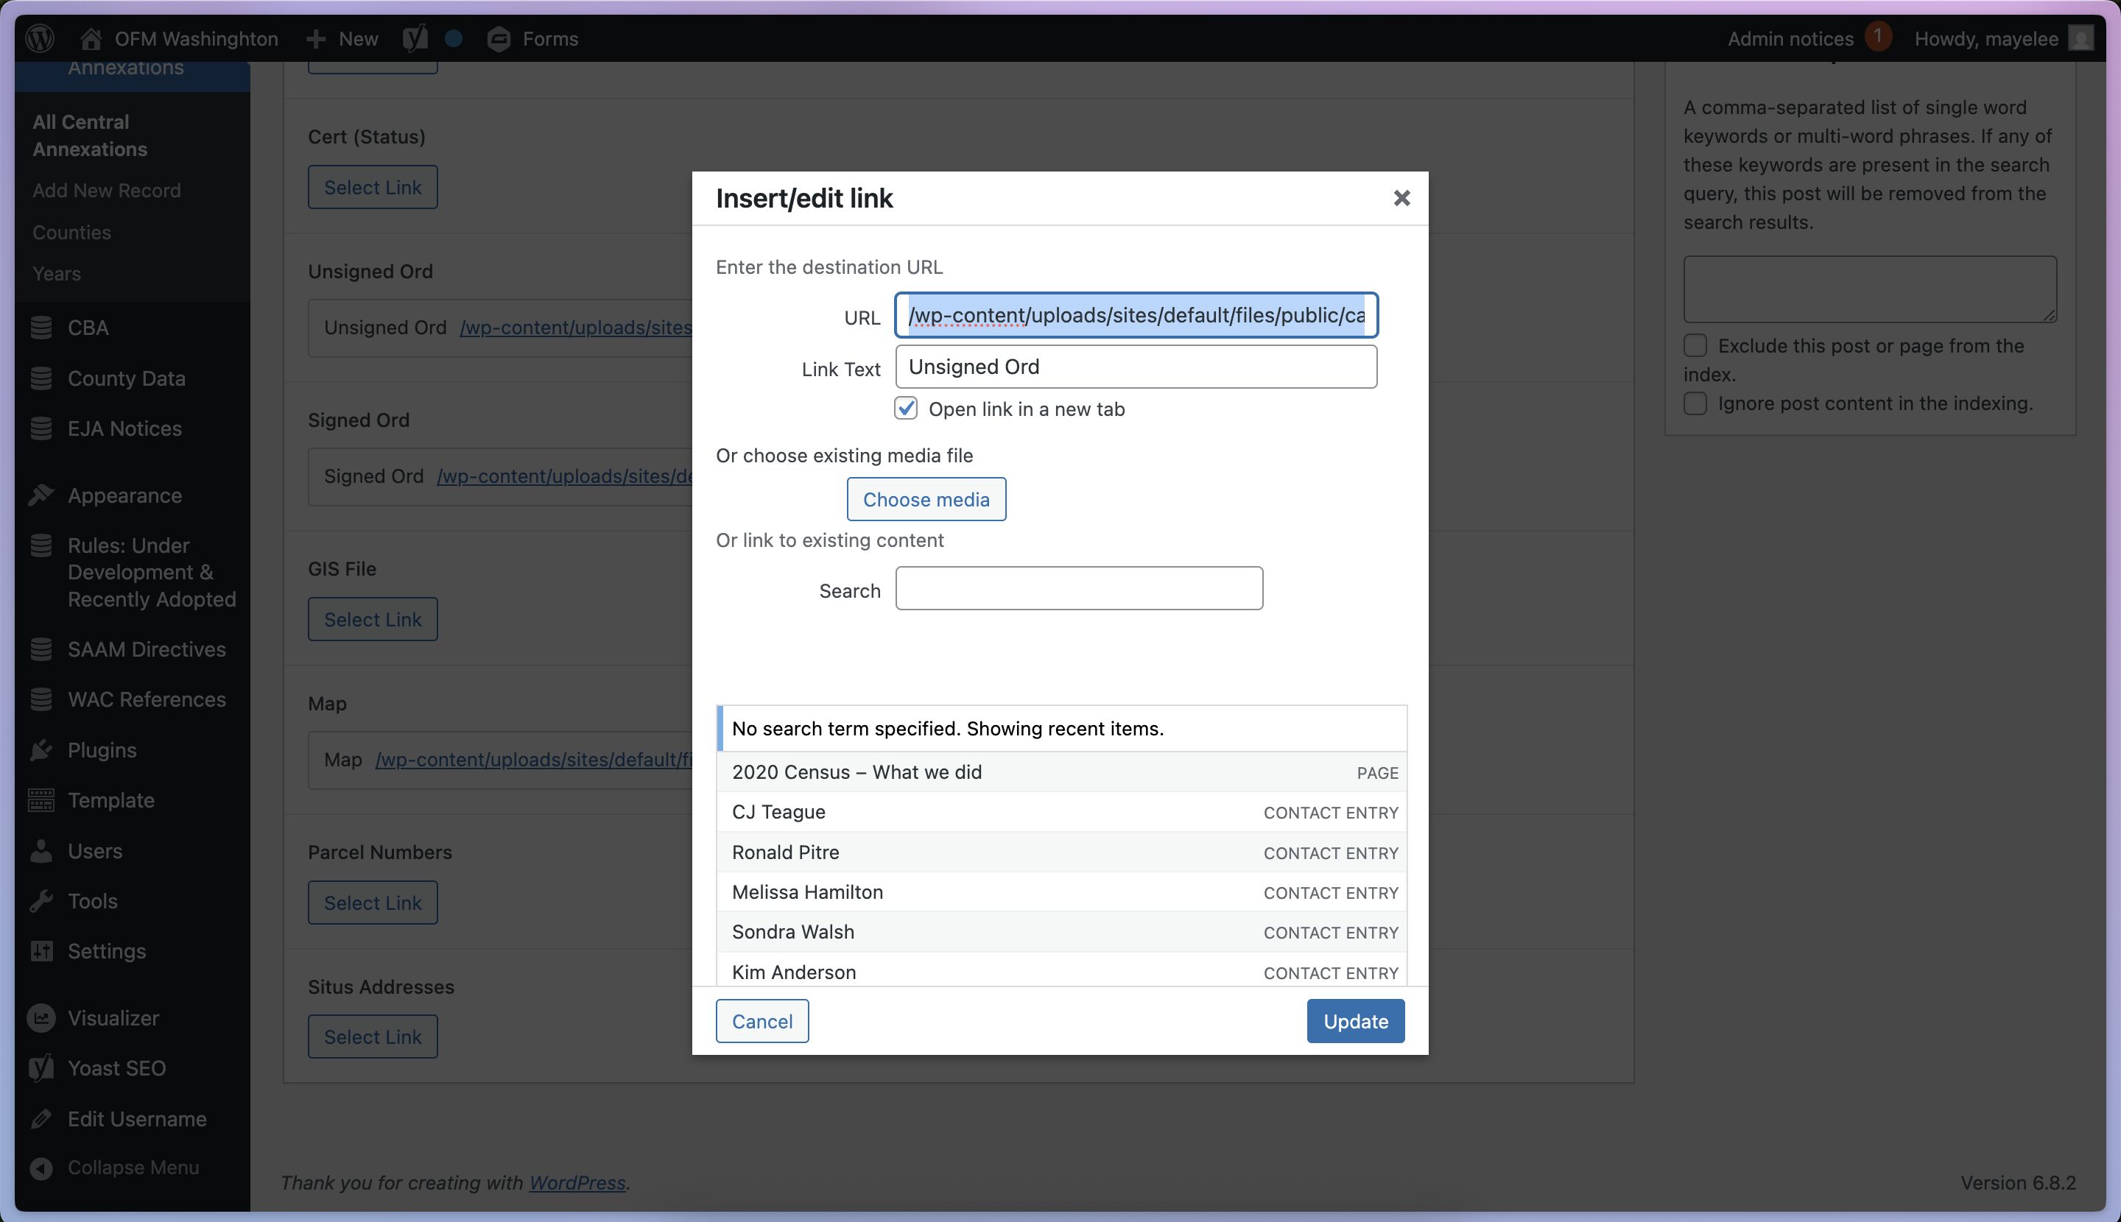Check Exclude this post from the index

click(x=1695, y=346)
